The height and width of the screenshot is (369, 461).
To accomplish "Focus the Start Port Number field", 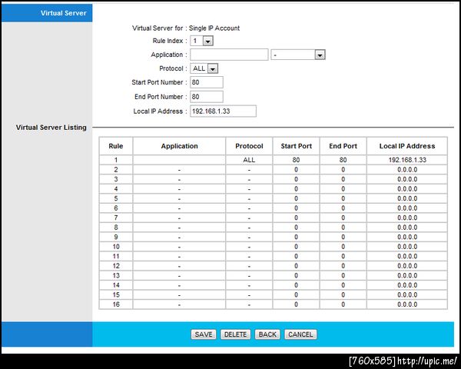I will pyautogui.click(x=207, y=82).
